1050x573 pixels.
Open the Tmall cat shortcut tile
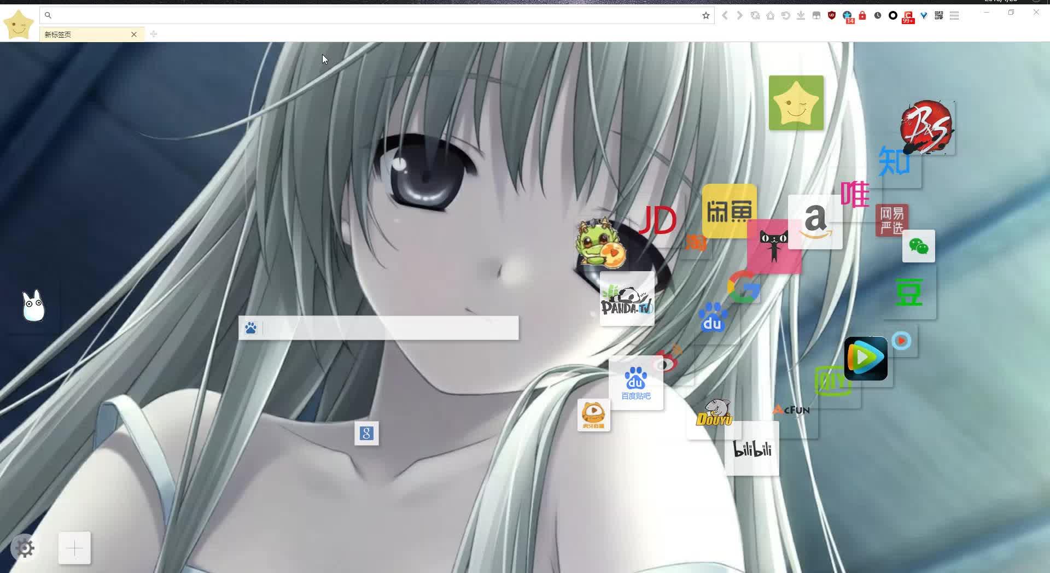774,247
